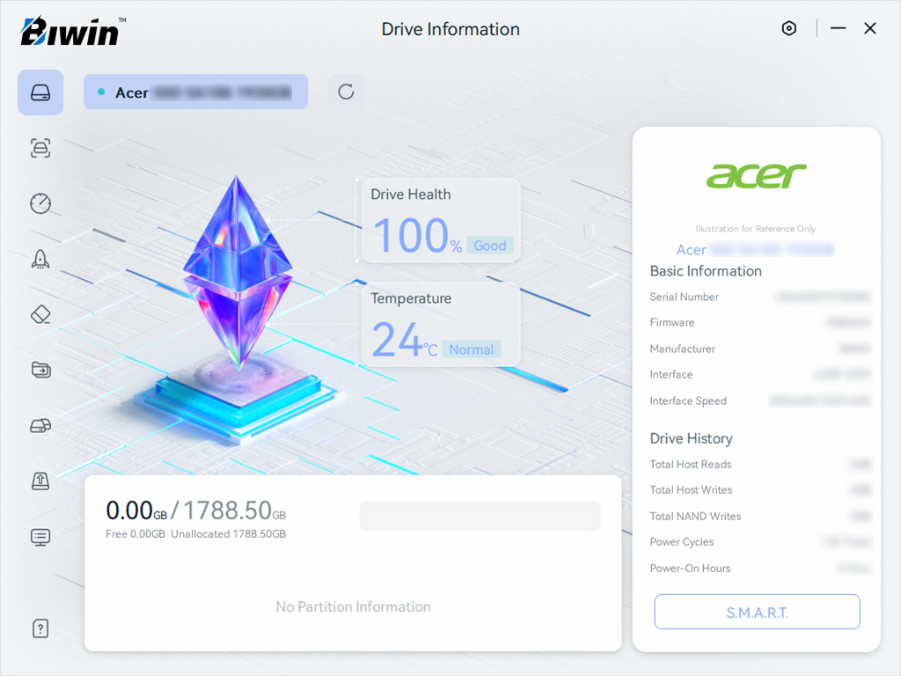This screenshot has height=676, width=901.
Task: Open the drive clone sidebar icon
Action: 40,426
